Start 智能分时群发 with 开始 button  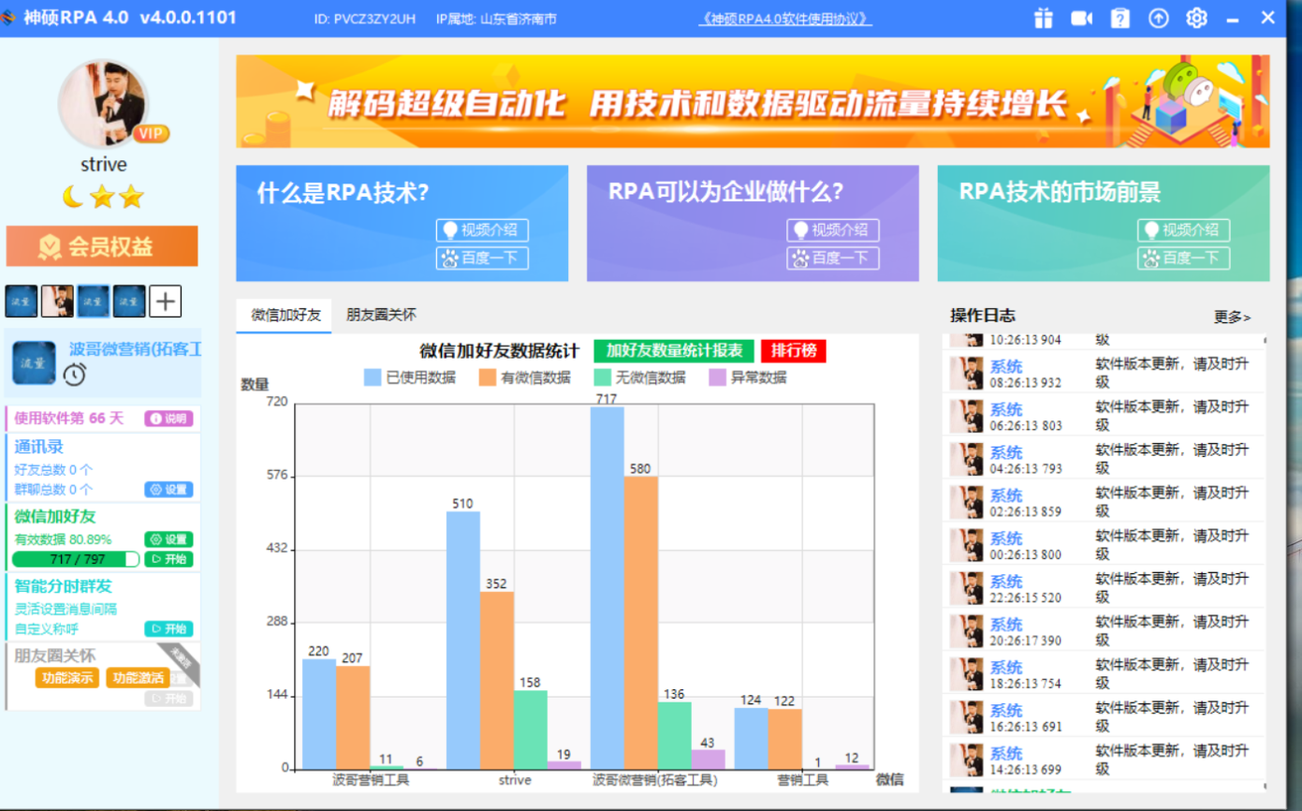tap(168, 629)
